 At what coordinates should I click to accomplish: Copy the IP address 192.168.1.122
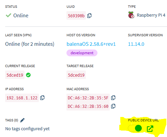tap(42, 98)
